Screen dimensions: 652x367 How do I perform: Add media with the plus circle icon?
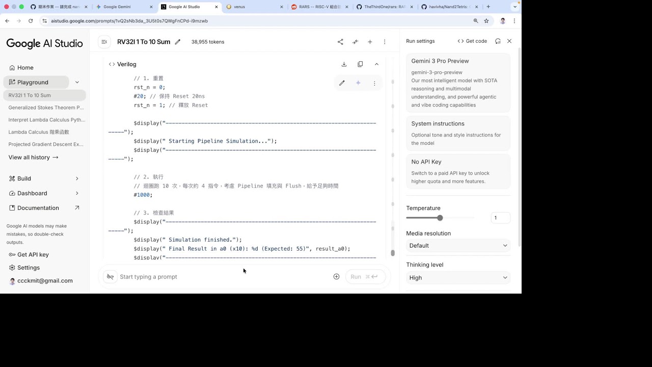click(x=336, y=277)
